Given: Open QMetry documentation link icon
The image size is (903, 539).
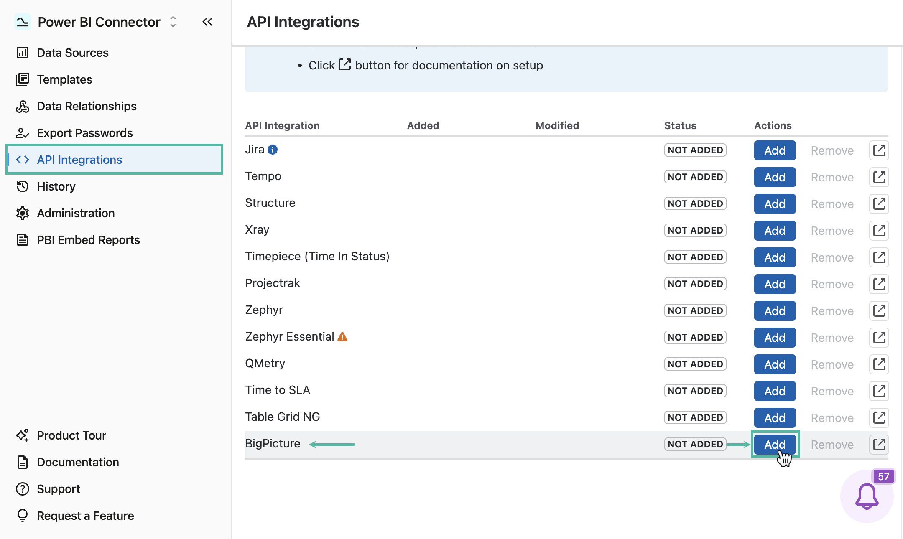Looking at the screenshot, I should pyautogui.click(x=879, y=364).
